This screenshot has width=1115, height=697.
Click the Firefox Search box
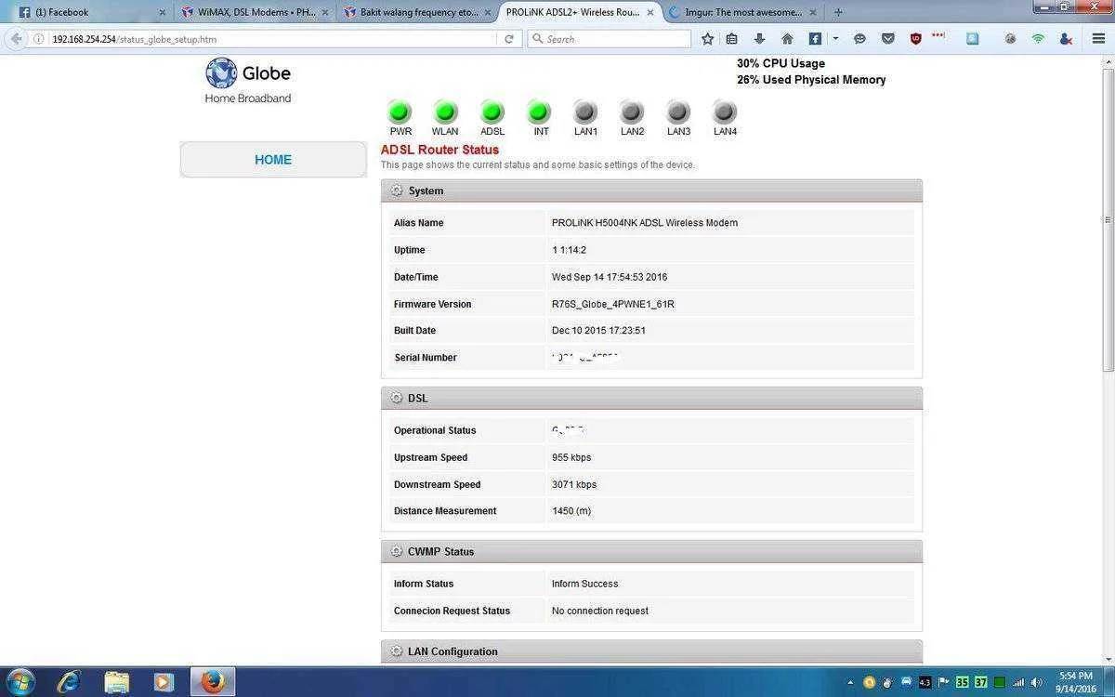610,39
